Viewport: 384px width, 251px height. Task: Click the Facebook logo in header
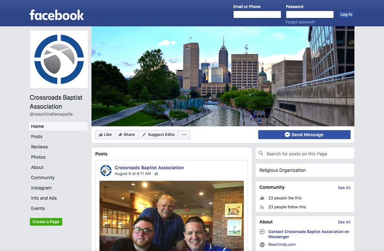tap(56, 15)
